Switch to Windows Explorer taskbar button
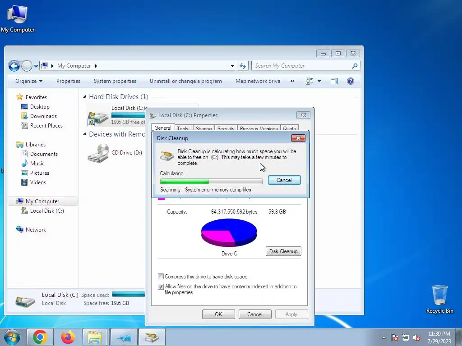Image resolution: width=462 pixels, height=346 pixels. coord(95,337)
